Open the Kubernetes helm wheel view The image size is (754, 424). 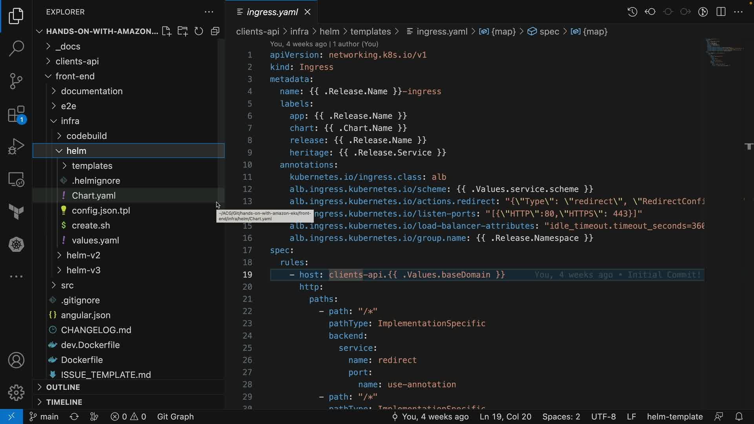click(x=16, y=245)
